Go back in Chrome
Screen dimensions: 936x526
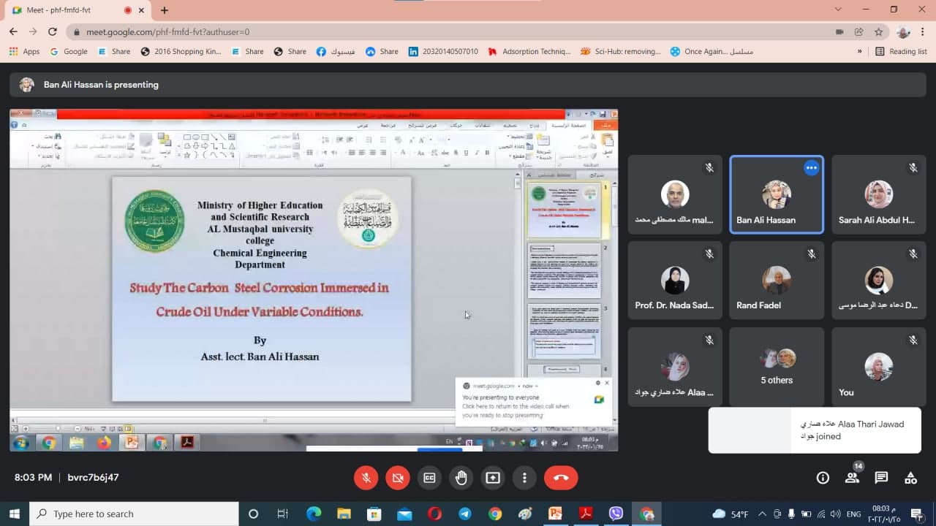coord(13,31)
